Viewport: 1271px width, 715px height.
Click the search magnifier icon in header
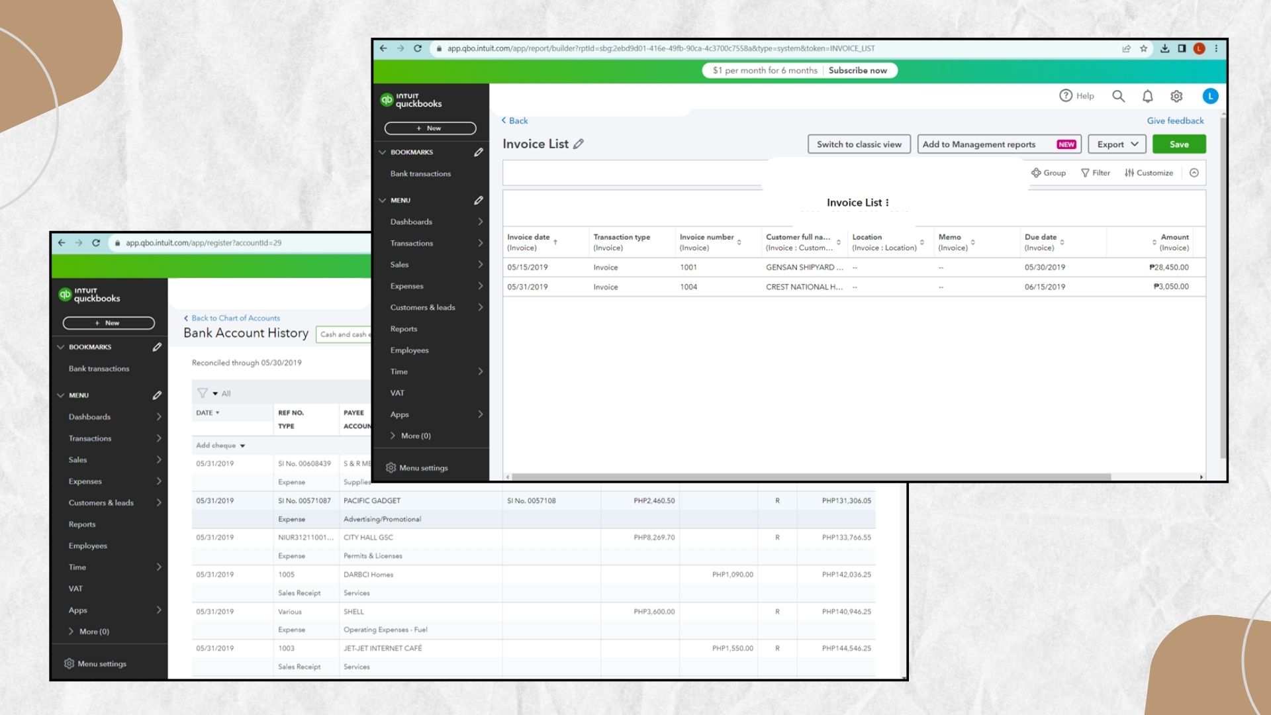point(1118,96)
